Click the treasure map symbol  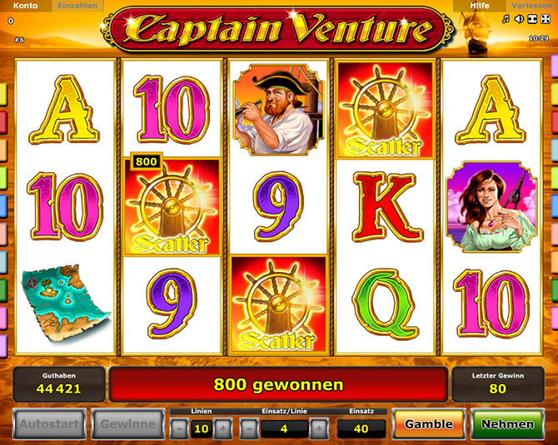click(65, 302)
